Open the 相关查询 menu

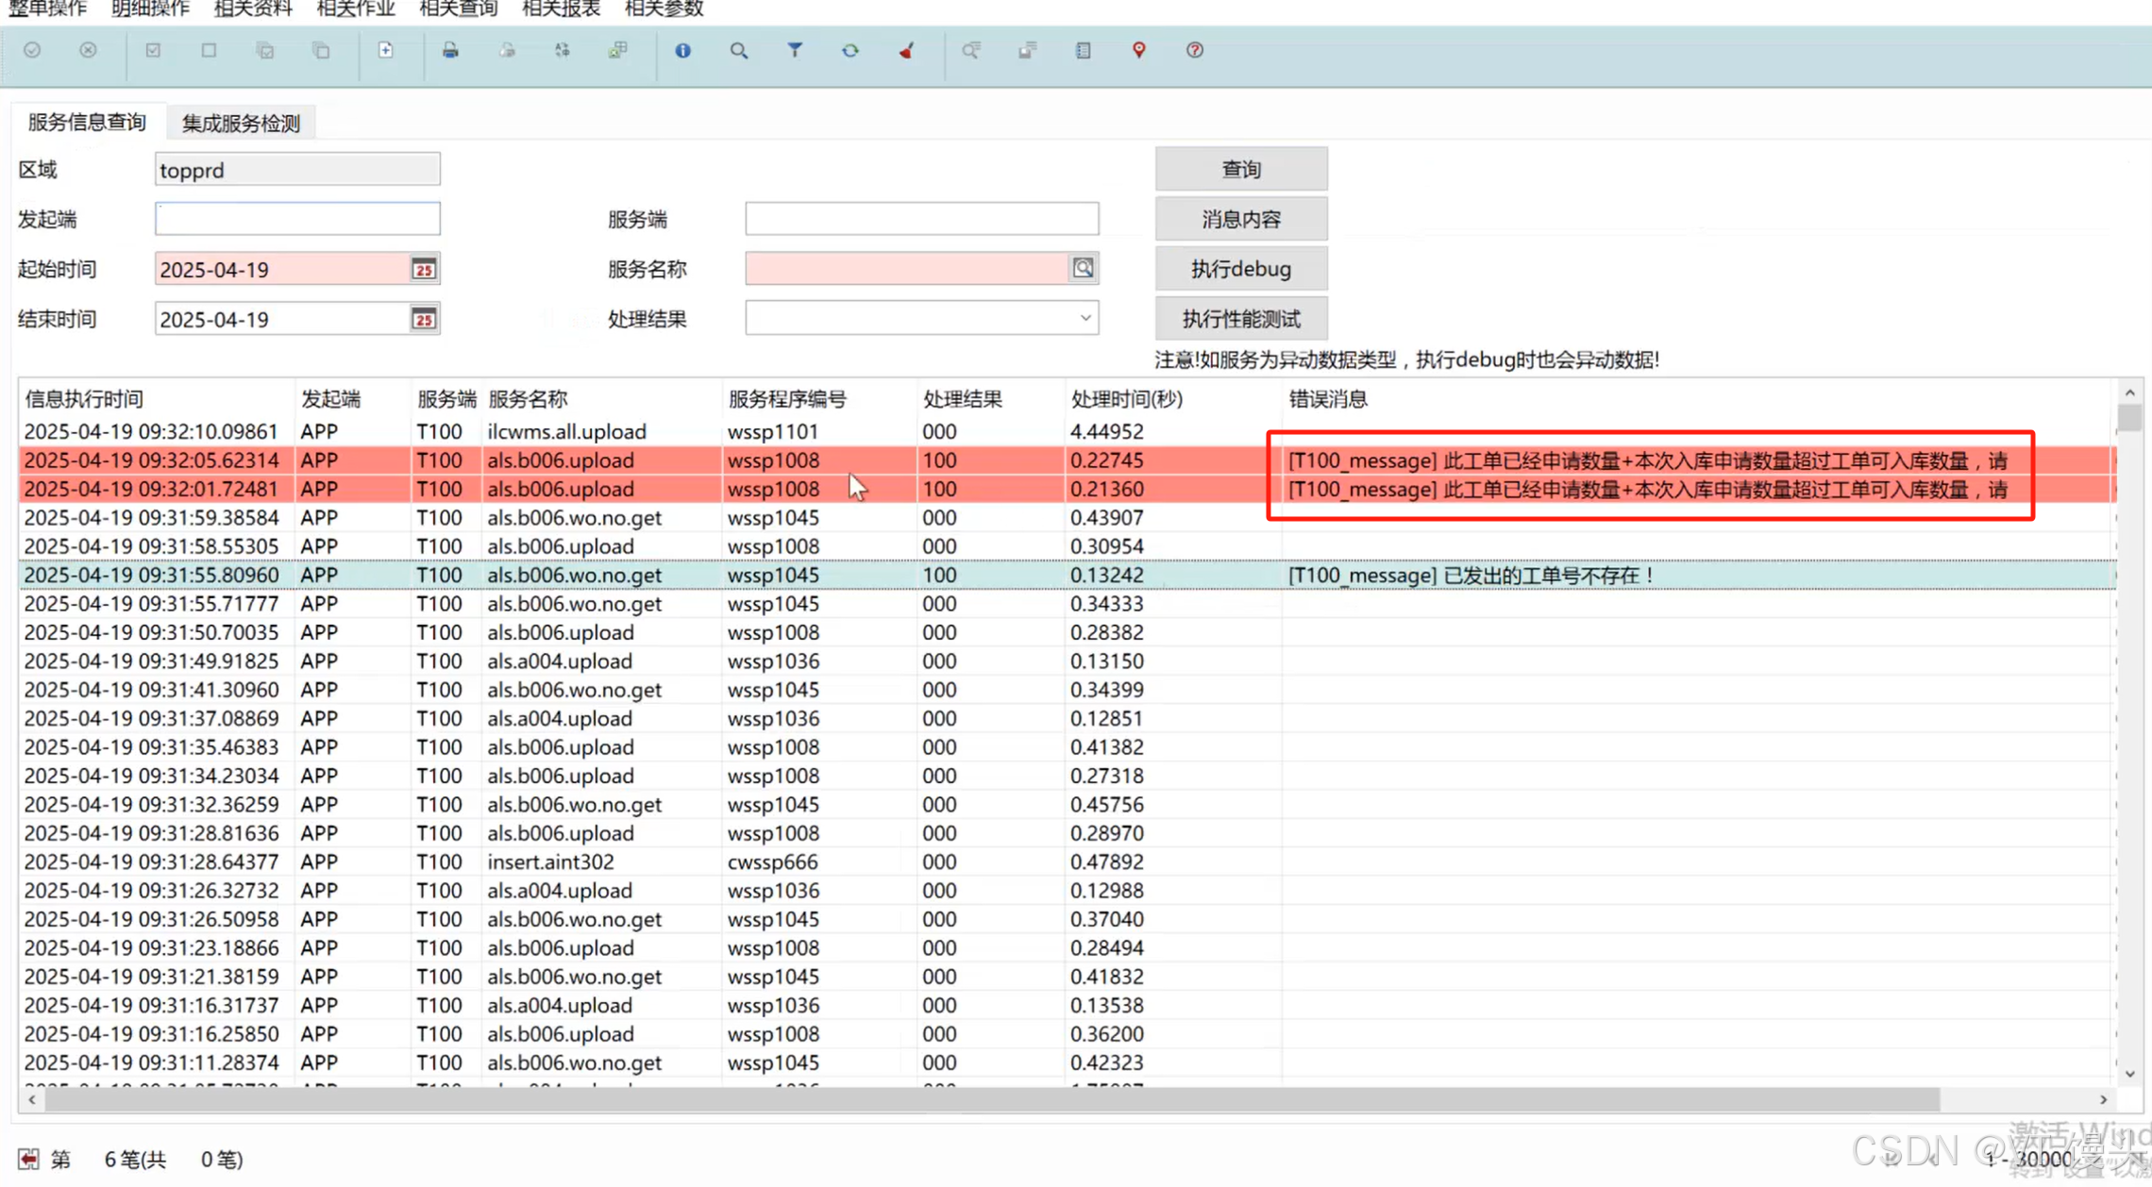(457, 9)
